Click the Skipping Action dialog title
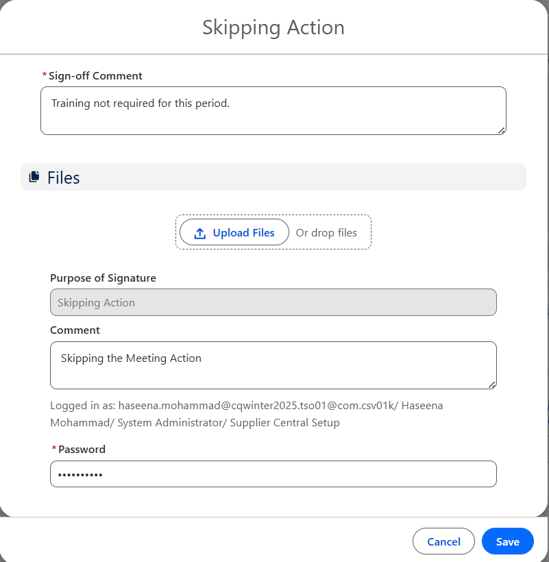The width and height of the screenshot is (549, 562). (273, 27)
